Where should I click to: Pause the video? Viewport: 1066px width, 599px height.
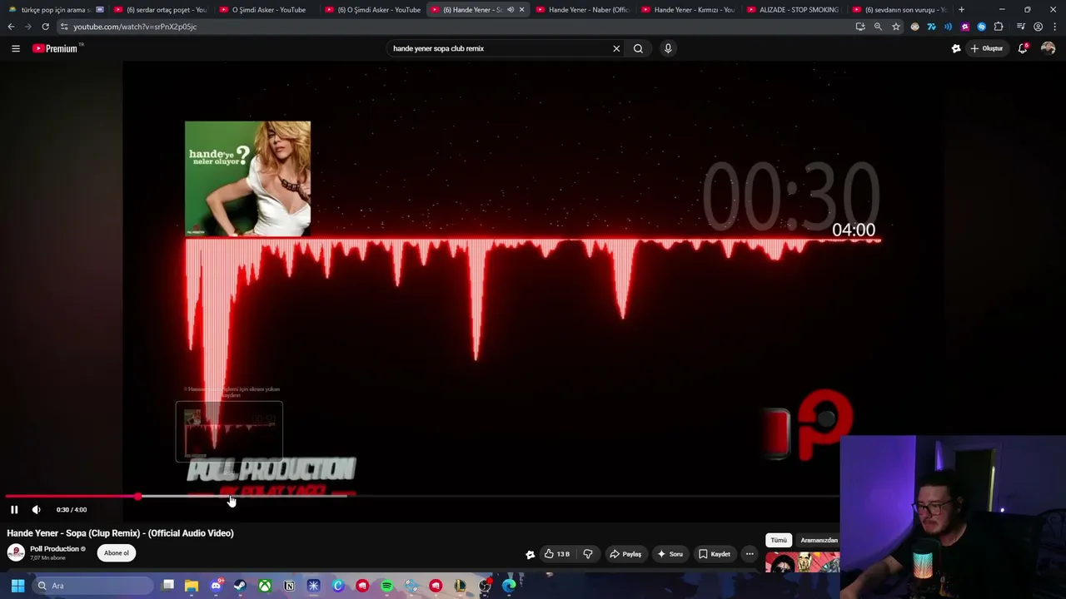pos(14,509)
